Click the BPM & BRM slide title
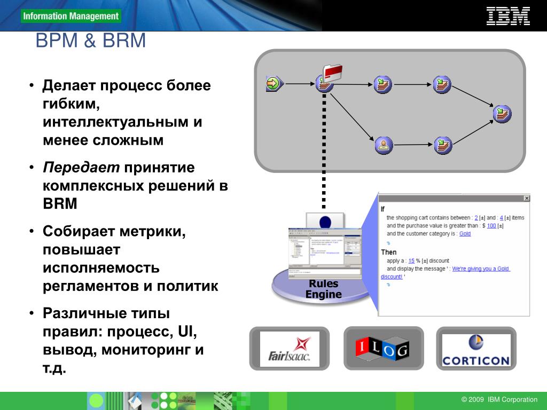 (x=91, y=41)
